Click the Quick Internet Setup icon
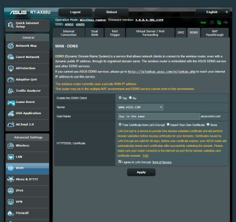The width and height of the screenshot is (236, 222). pyautogui.click(x=11, y=25)
